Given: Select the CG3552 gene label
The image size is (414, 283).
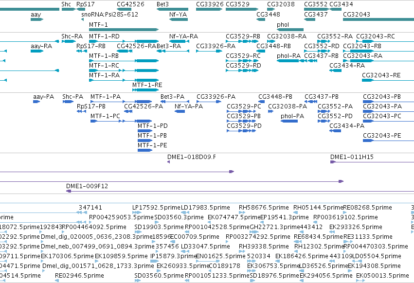Looking at the screenshot, I should 316,4.
